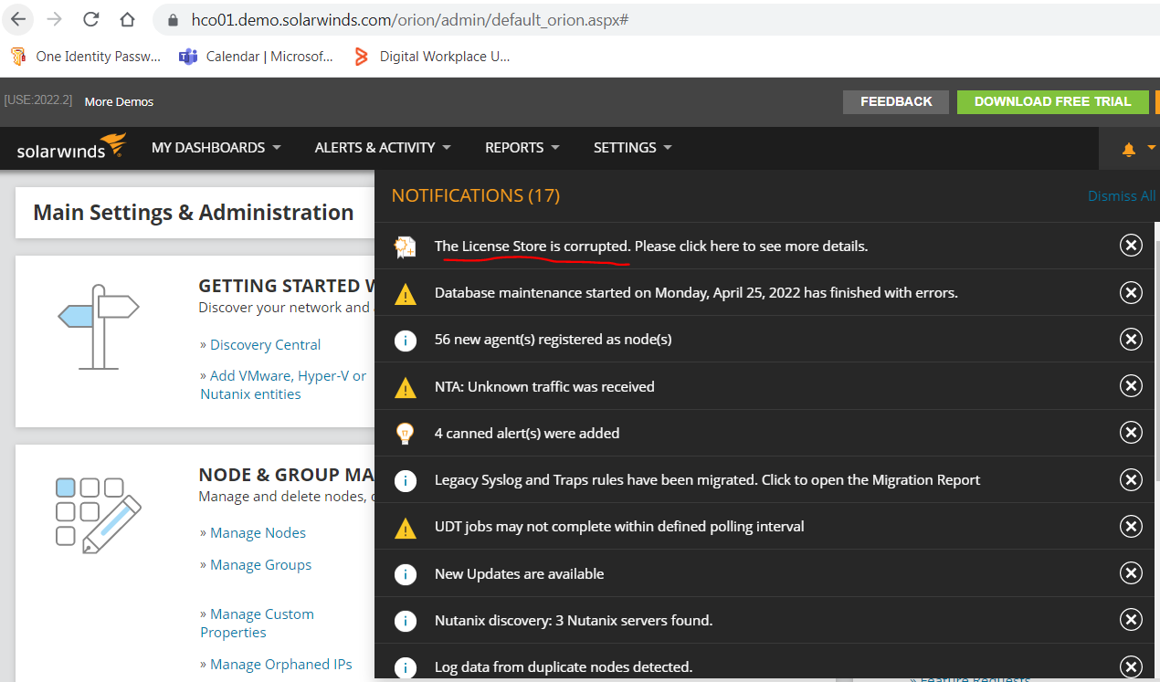Click the UDT jobs warning triangle icon

405,528
